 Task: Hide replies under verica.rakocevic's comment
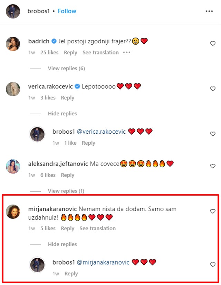point(62,114)
